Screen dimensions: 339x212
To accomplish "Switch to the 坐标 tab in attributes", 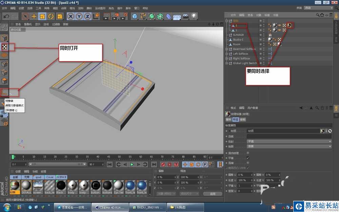I will tap(243, 119).
